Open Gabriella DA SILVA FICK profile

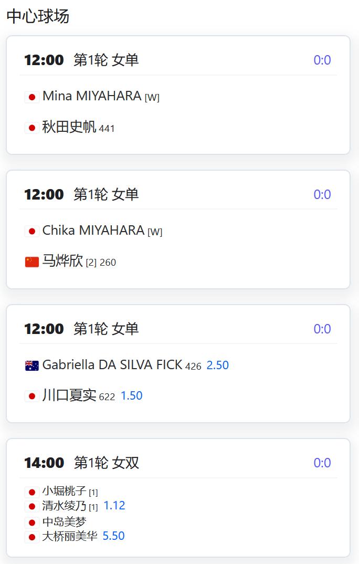(112, 365)
